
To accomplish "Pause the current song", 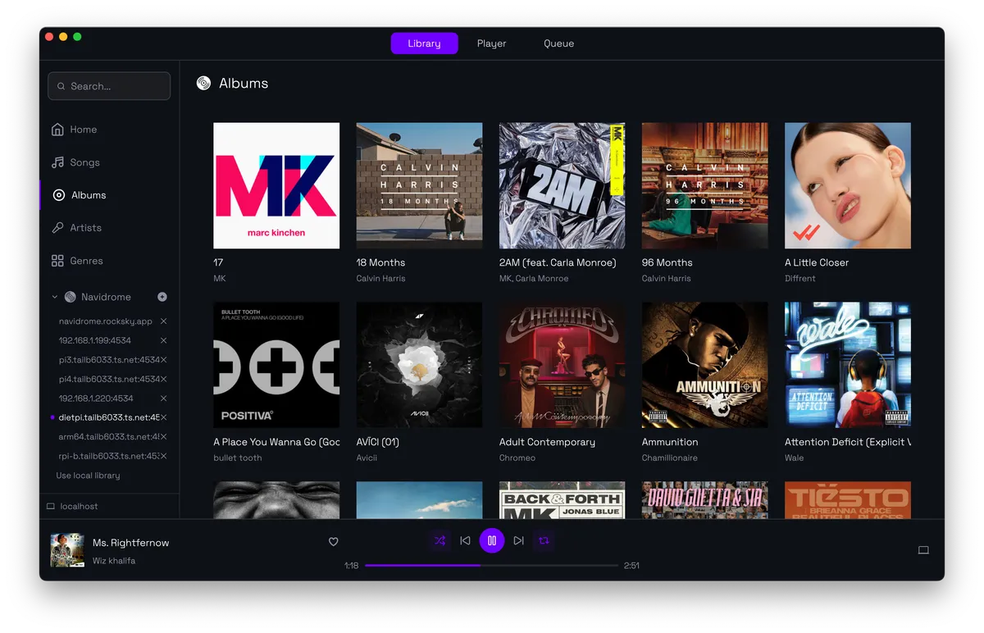I will 492,540.
